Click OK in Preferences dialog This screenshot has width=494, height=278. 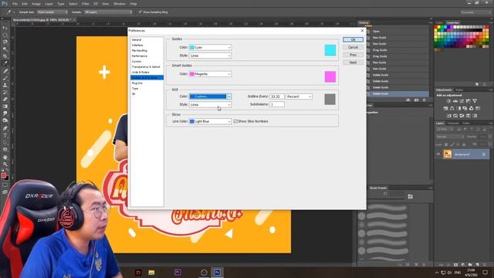coord(353,39)
